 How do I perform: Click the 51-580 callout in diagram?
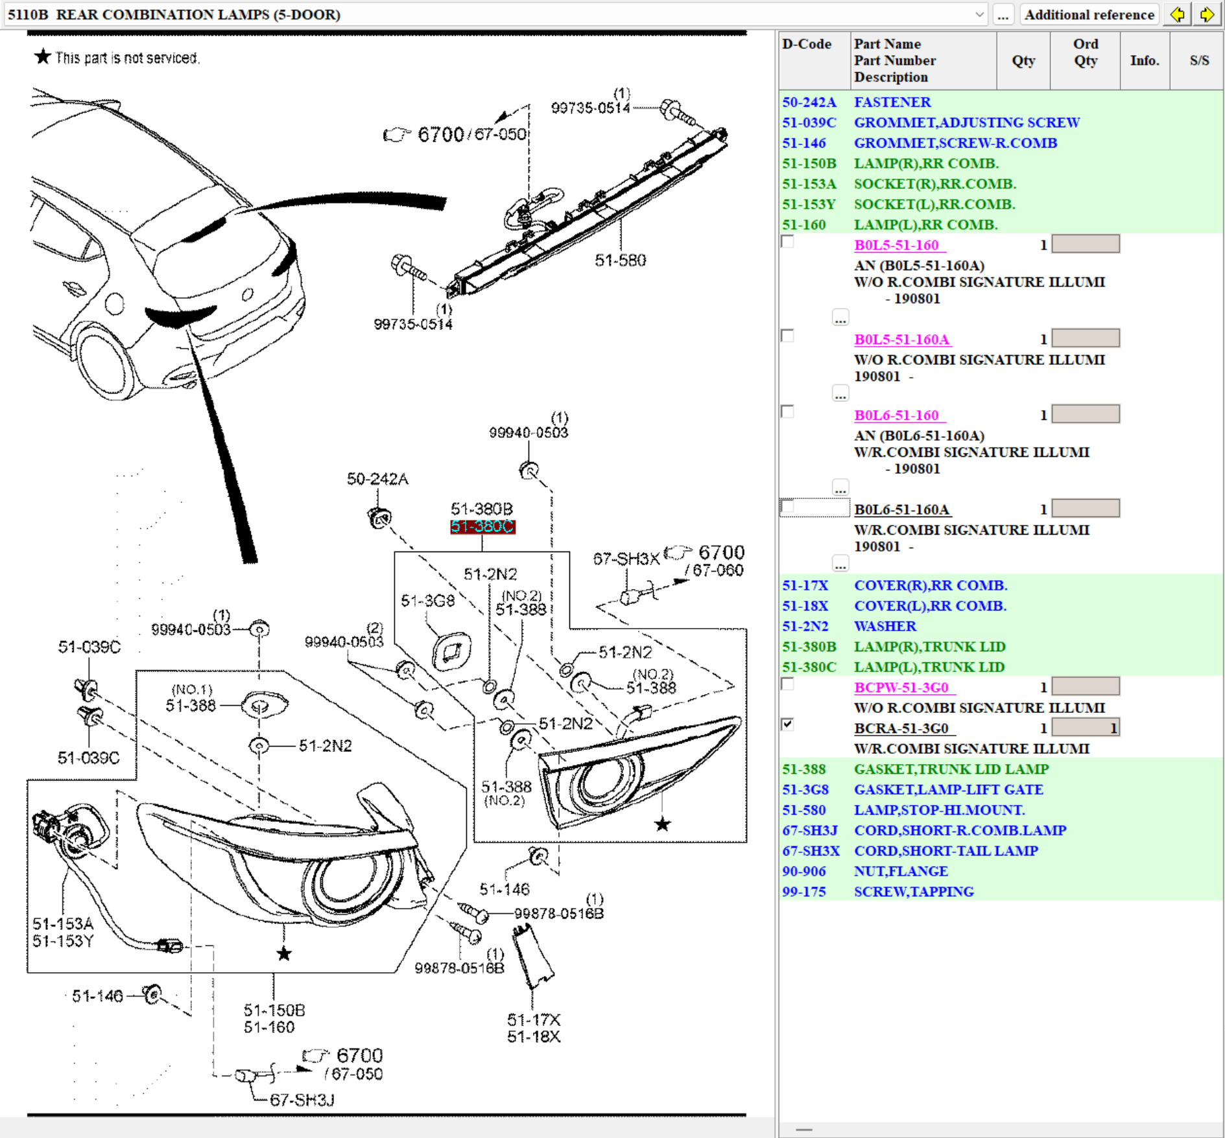(620, 261)
